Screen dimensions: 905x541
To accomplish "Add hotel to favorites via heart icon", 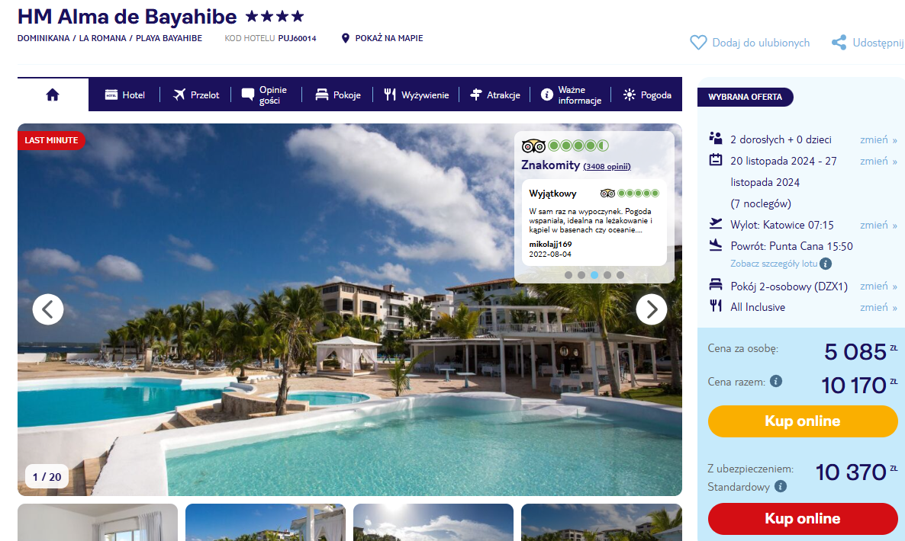I will (x=698, y=43).
